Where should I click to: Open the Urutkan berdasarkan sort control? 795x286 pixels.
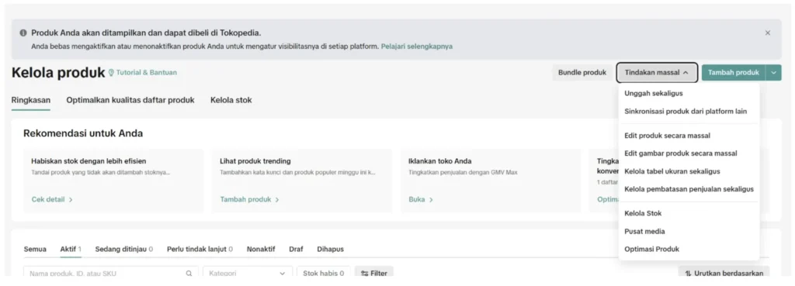724,273
